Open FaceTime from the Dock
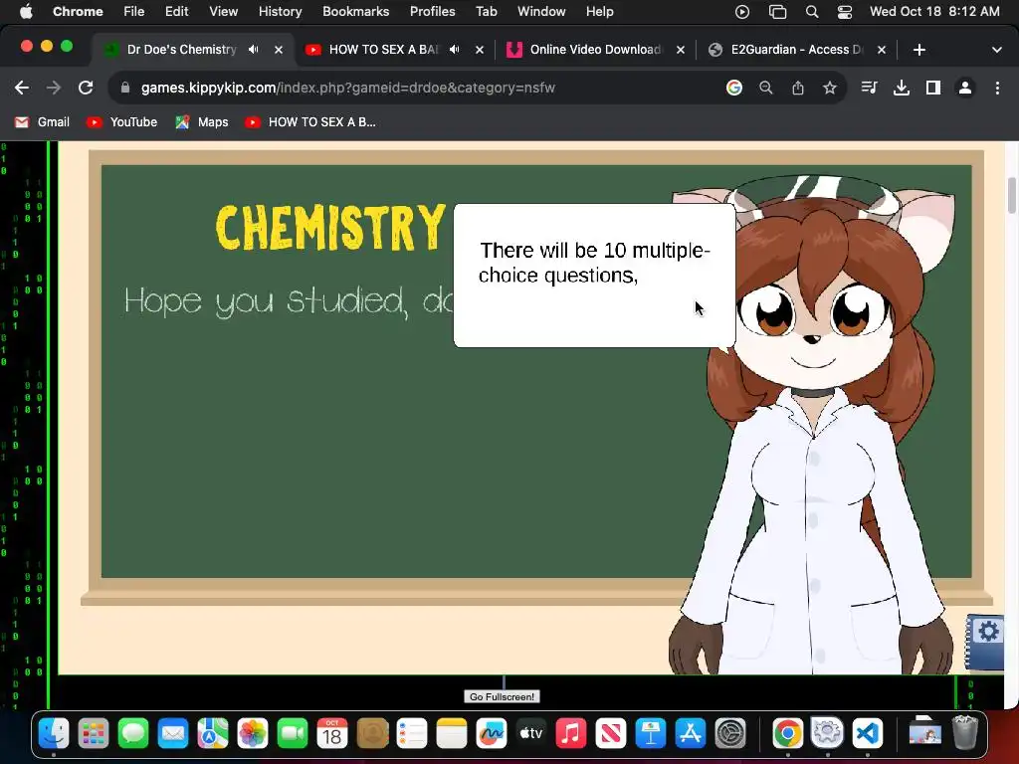The height and width of the screenshot is (764, 1019). 293,734
